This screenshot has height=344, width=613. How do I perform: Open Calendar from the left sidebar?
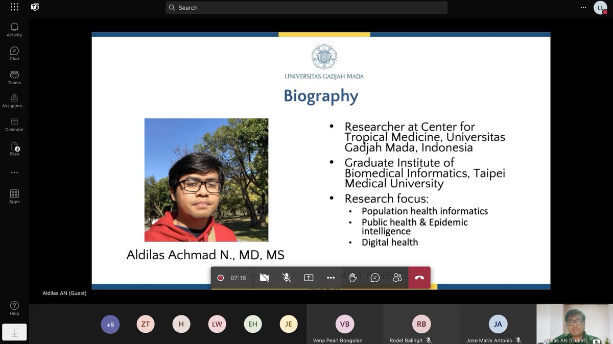(14, 125)
